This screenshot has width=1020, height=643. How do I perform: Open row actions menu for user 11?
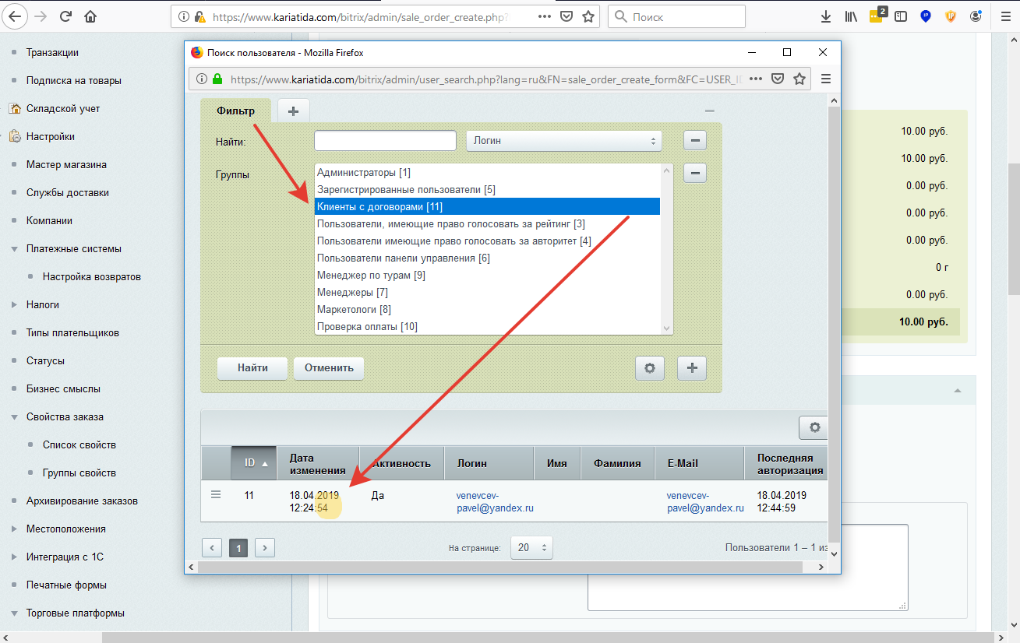[x=216, y=494]
